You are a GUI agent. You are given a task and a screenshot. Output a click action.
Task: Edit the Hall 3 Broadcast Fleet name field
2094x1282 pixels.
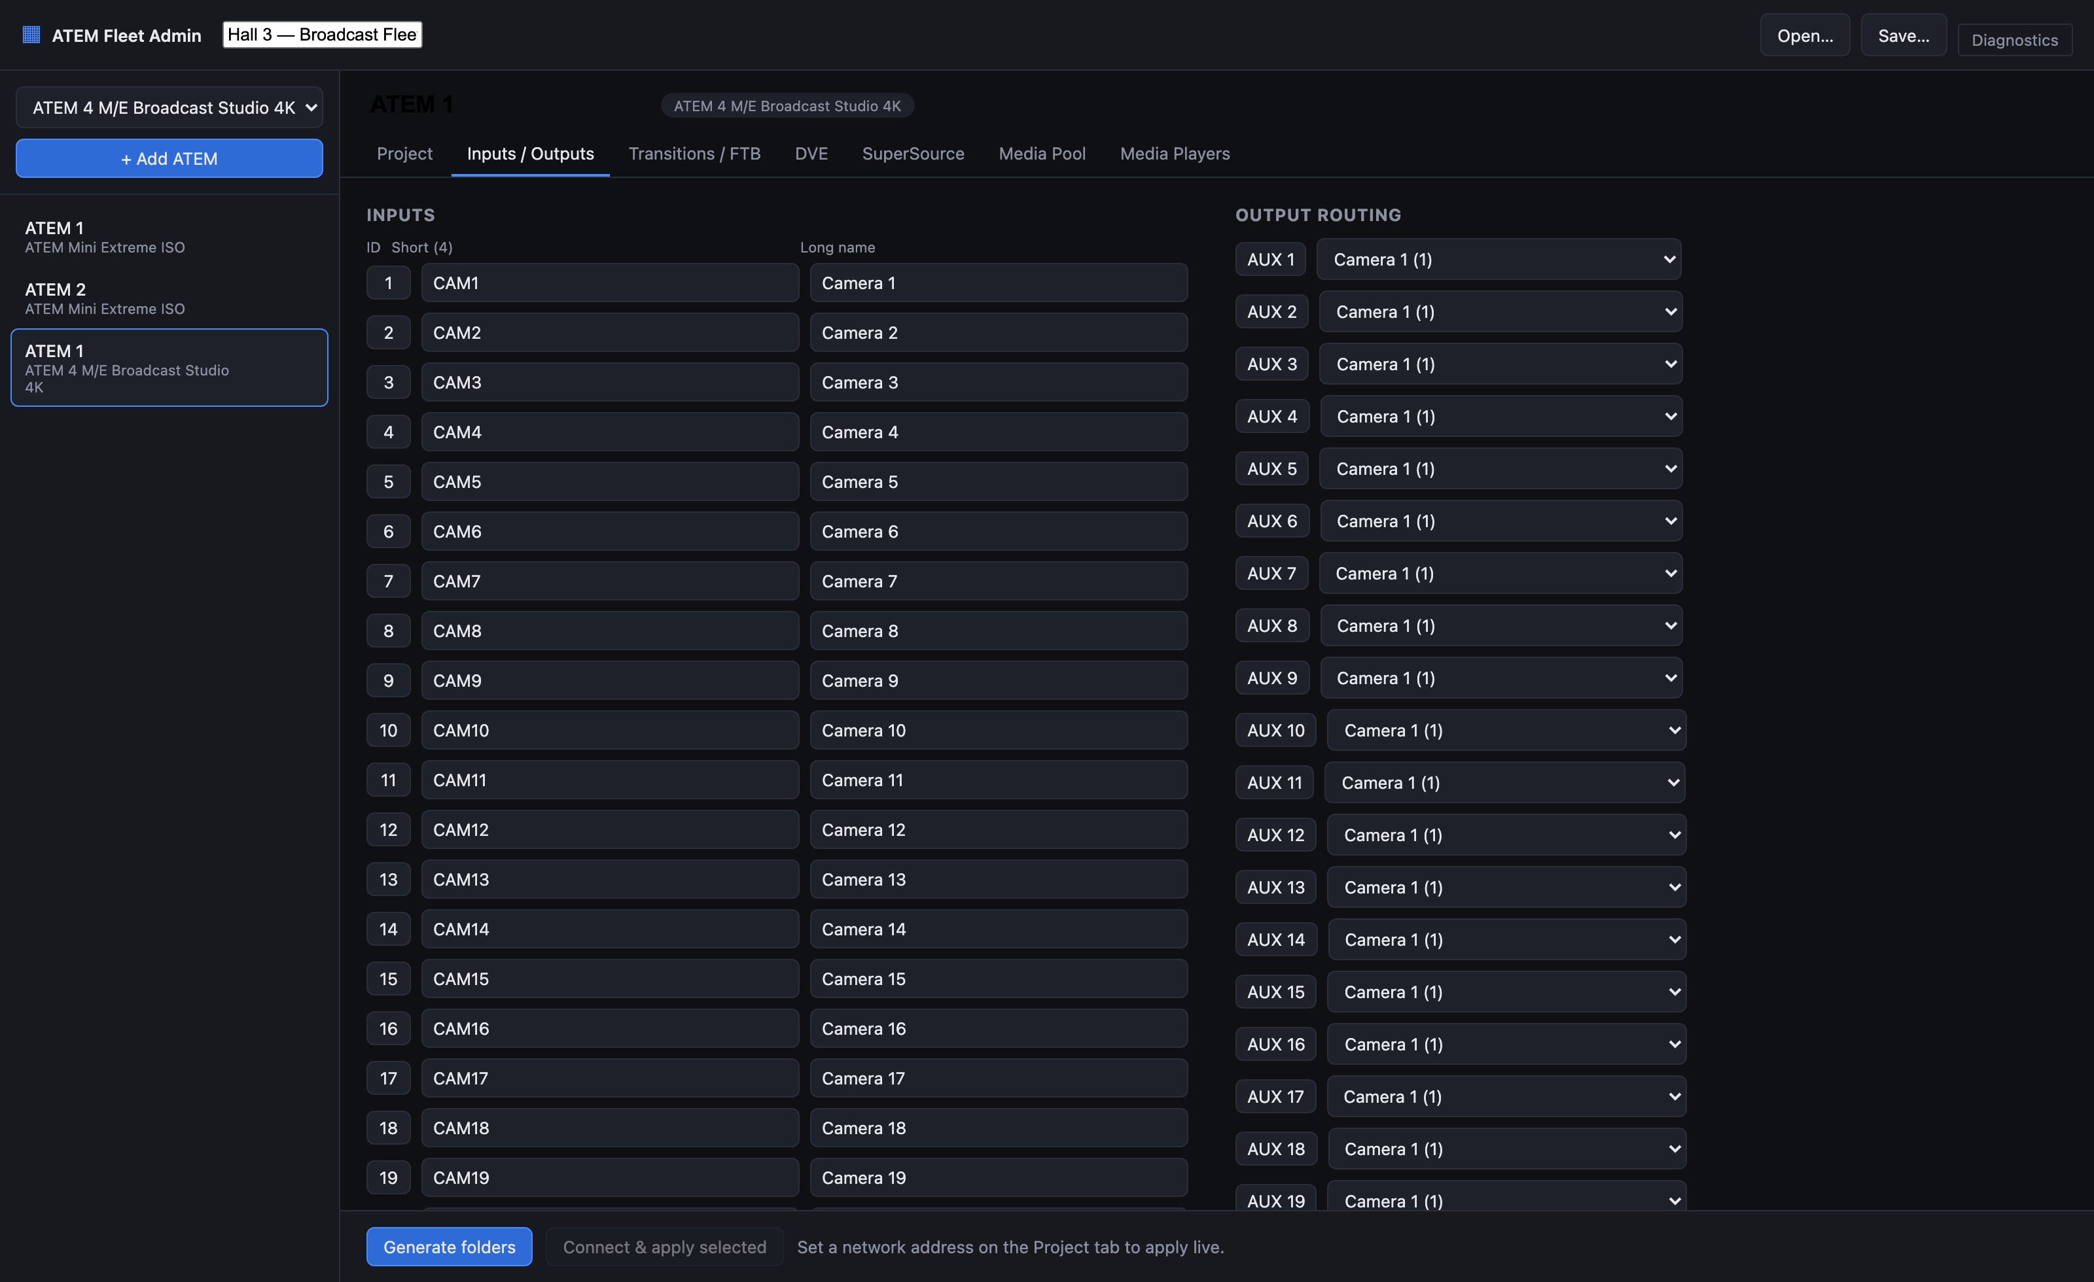tap(322, 35)
